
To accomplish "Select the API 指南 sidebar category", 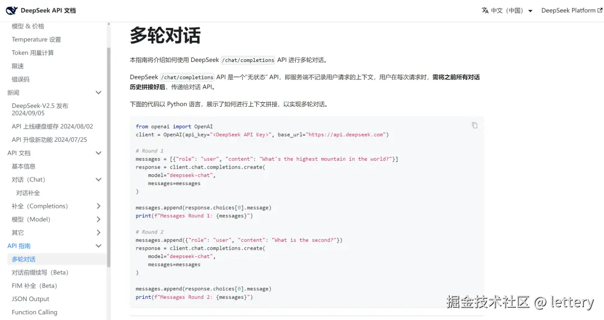I will (19, 246).
